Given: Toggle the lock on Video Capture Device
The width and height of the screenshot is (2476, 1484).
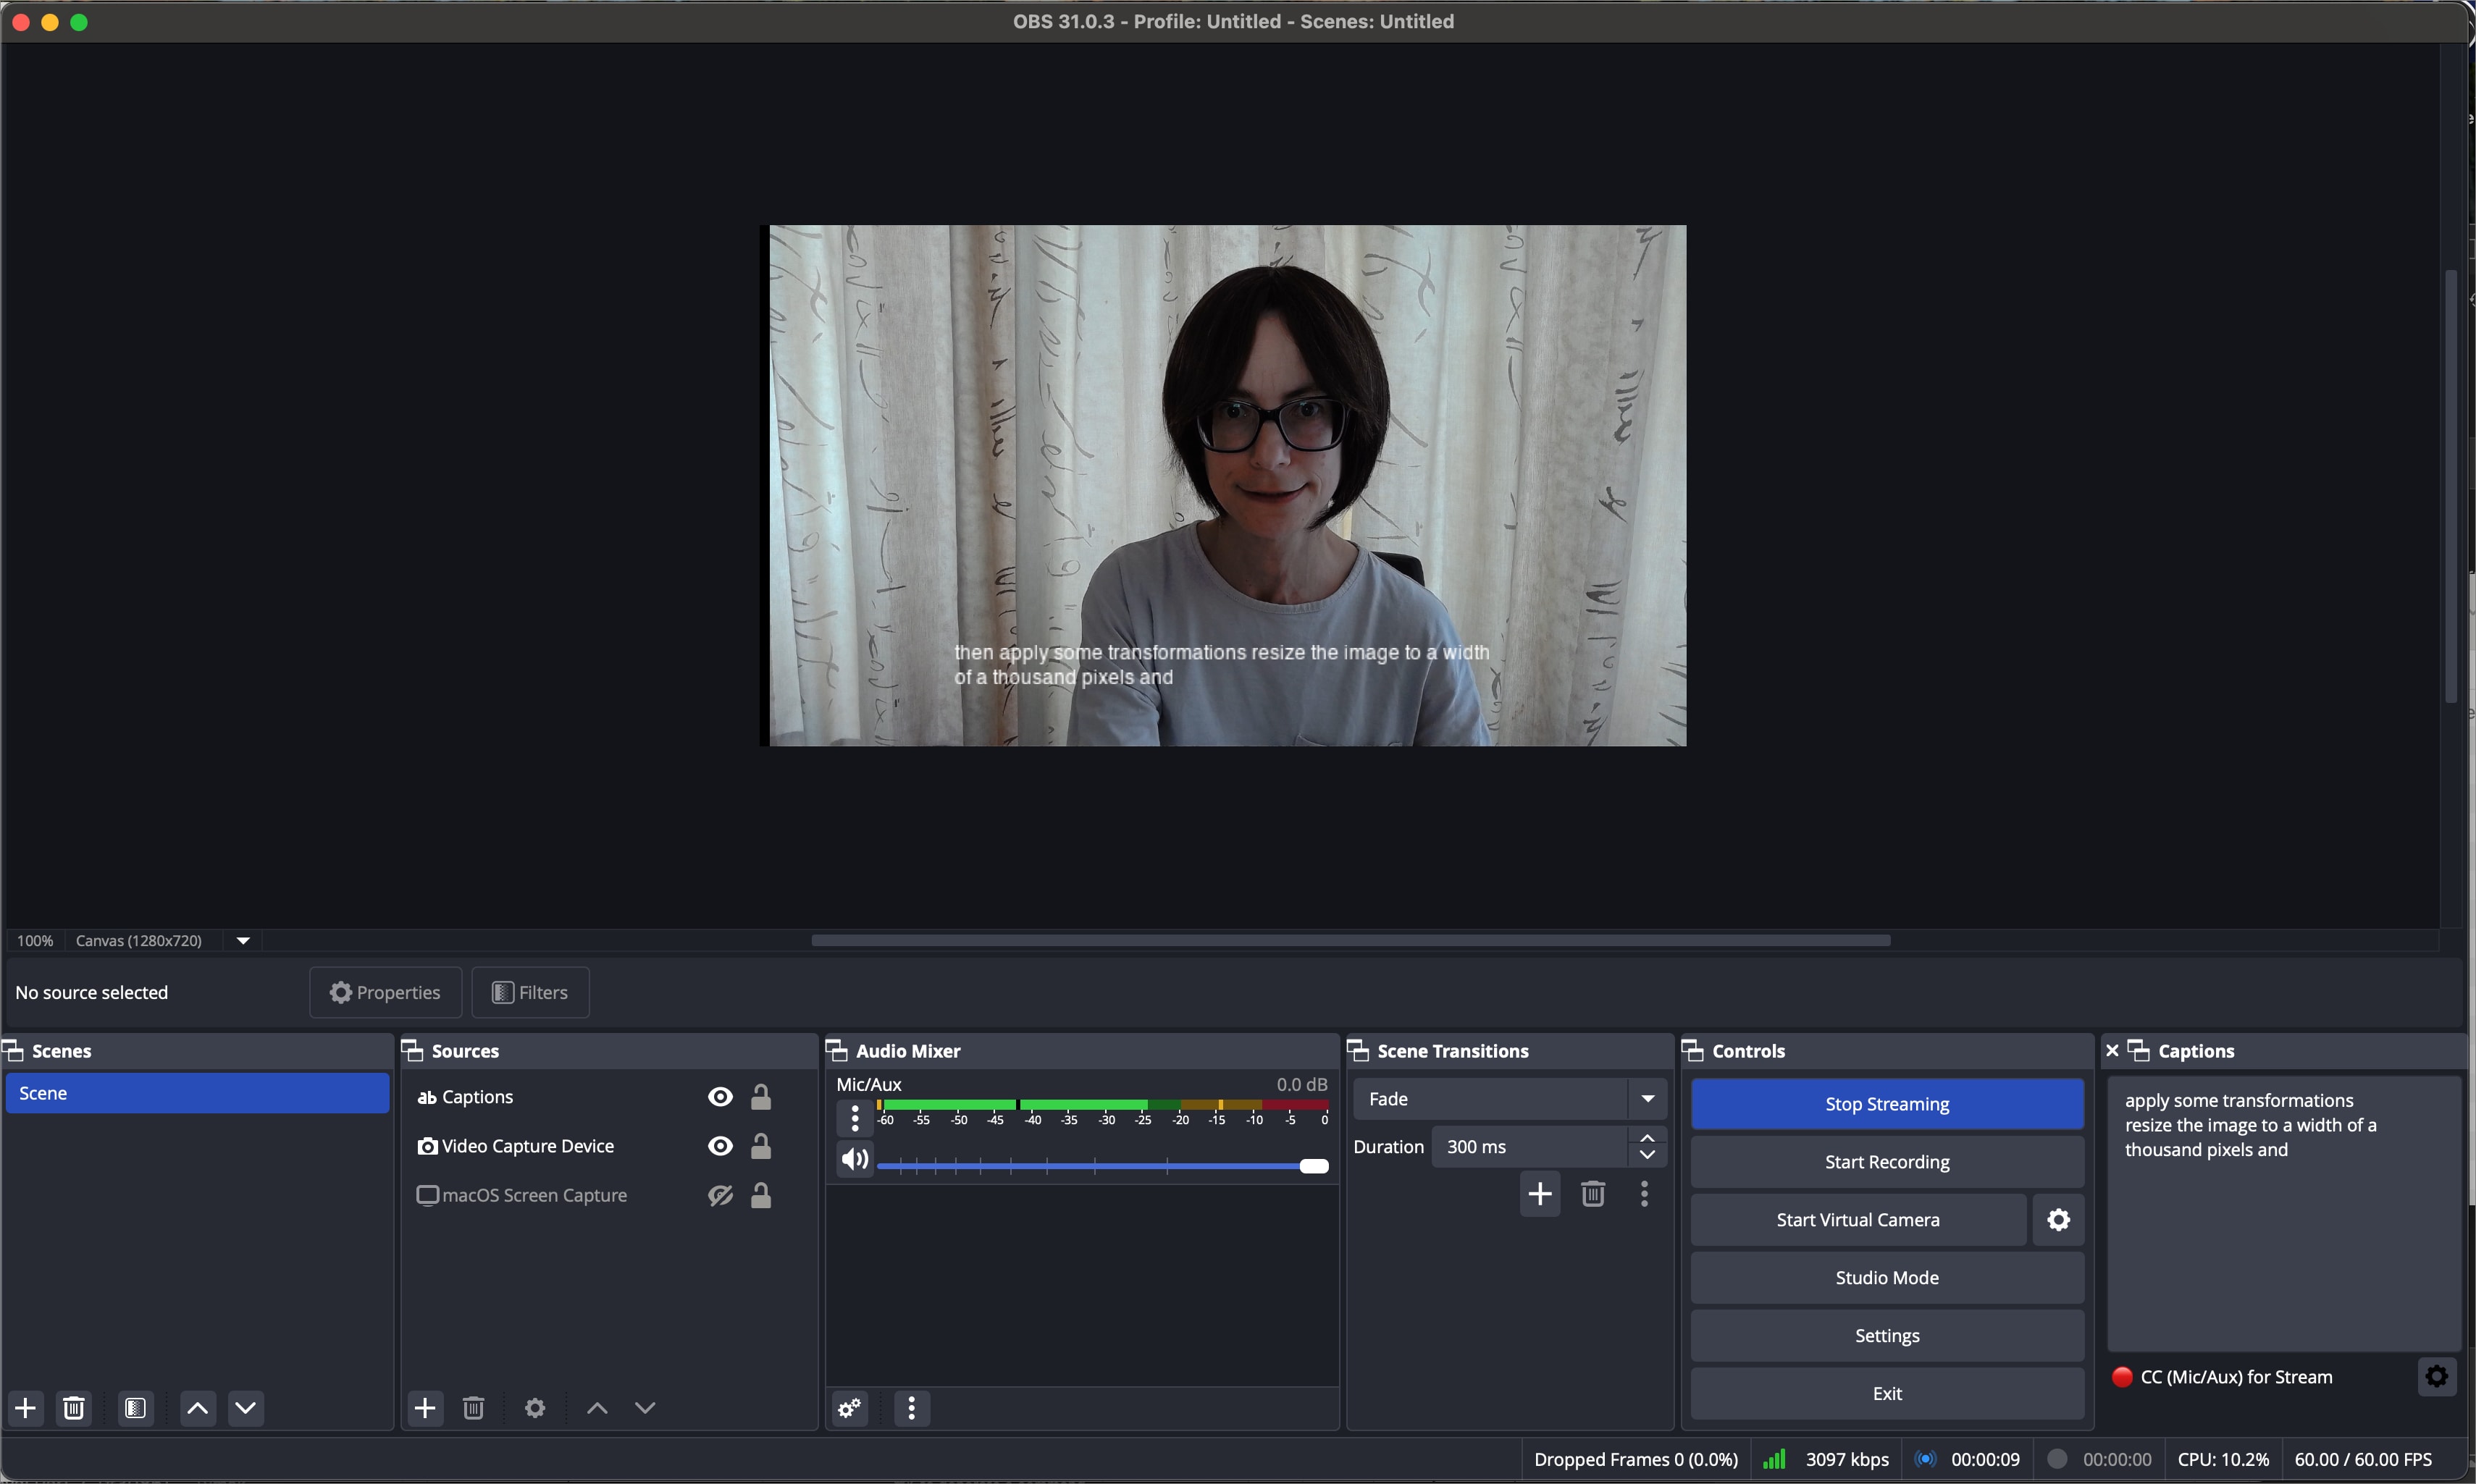Looking at the screenshot, I should coord(763,1147).
